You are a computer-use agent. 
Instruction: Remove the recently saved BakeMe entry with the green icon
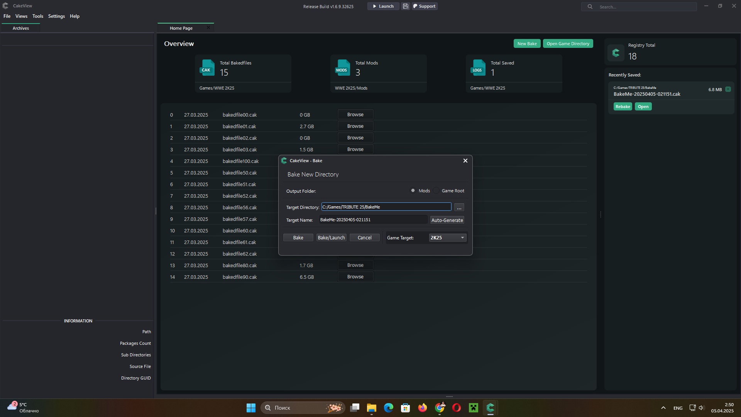pyautogui.click(x=728, y=89)
